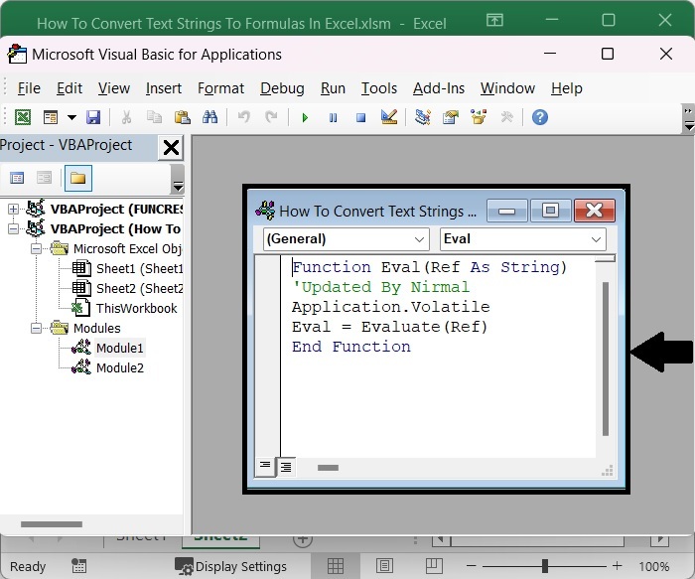Open the Edit menu
This screenshot has height=579, width=695.
[x=69, y=88]
